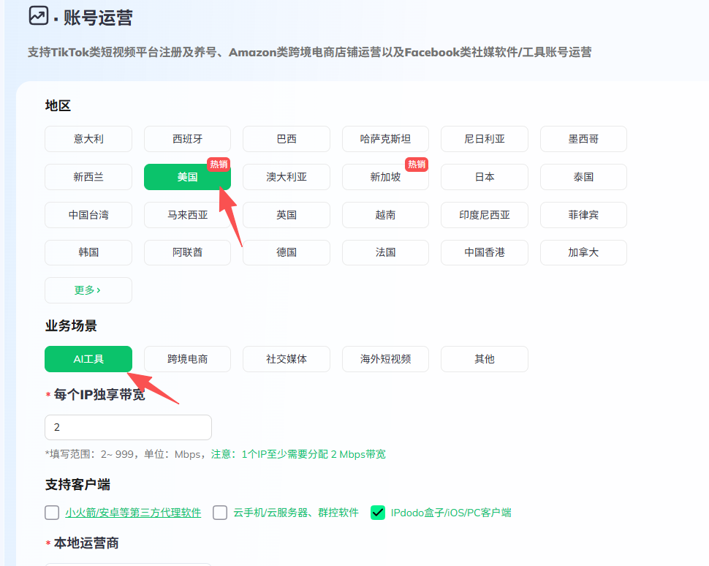
Task: Click the bandwidth per IP input field
Action: (x=128, y=427)
